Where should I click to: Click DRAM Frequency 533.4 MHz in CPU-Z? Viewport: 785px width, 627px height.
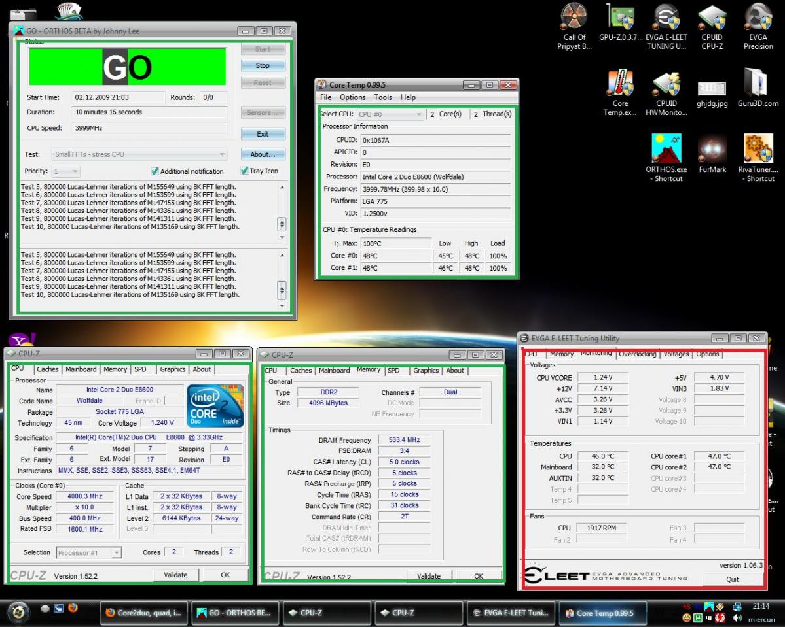click(x=405, y=440)
